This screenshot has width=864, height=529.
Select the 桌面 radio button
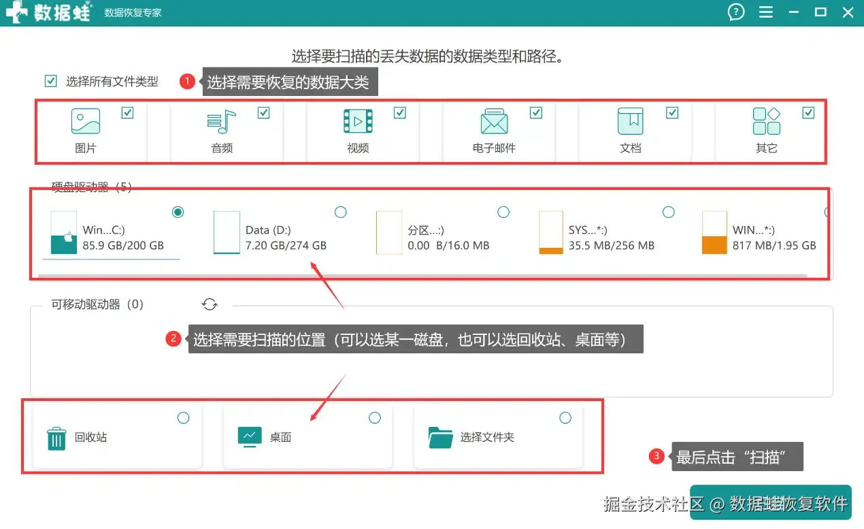pos(374,417)
